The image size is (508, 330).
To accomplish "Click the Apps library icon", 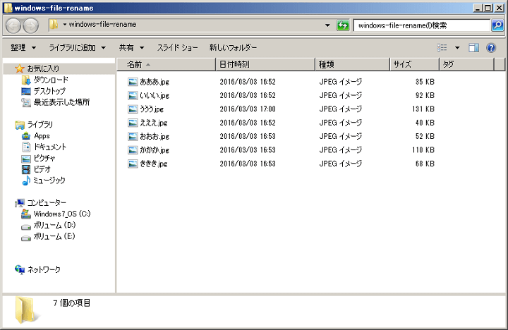I will pyautogui.click(x=26, y=136).
